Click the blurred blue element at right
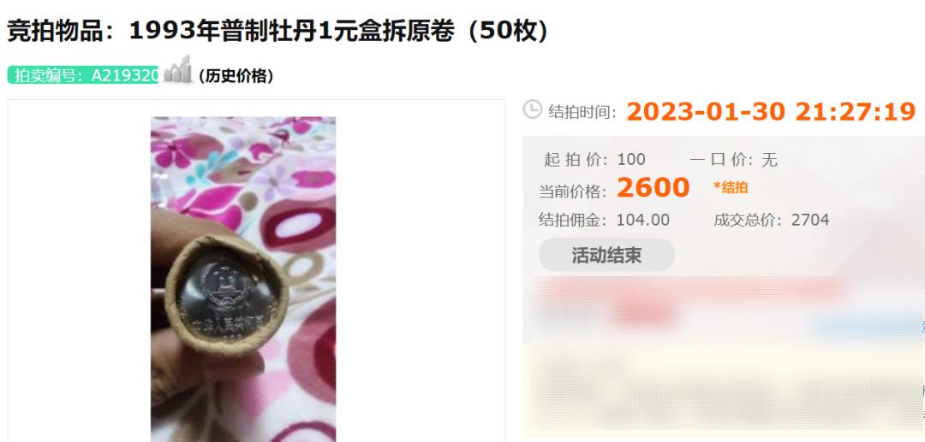The height and width of the screenshot is (442, 925). coord(867,325)
